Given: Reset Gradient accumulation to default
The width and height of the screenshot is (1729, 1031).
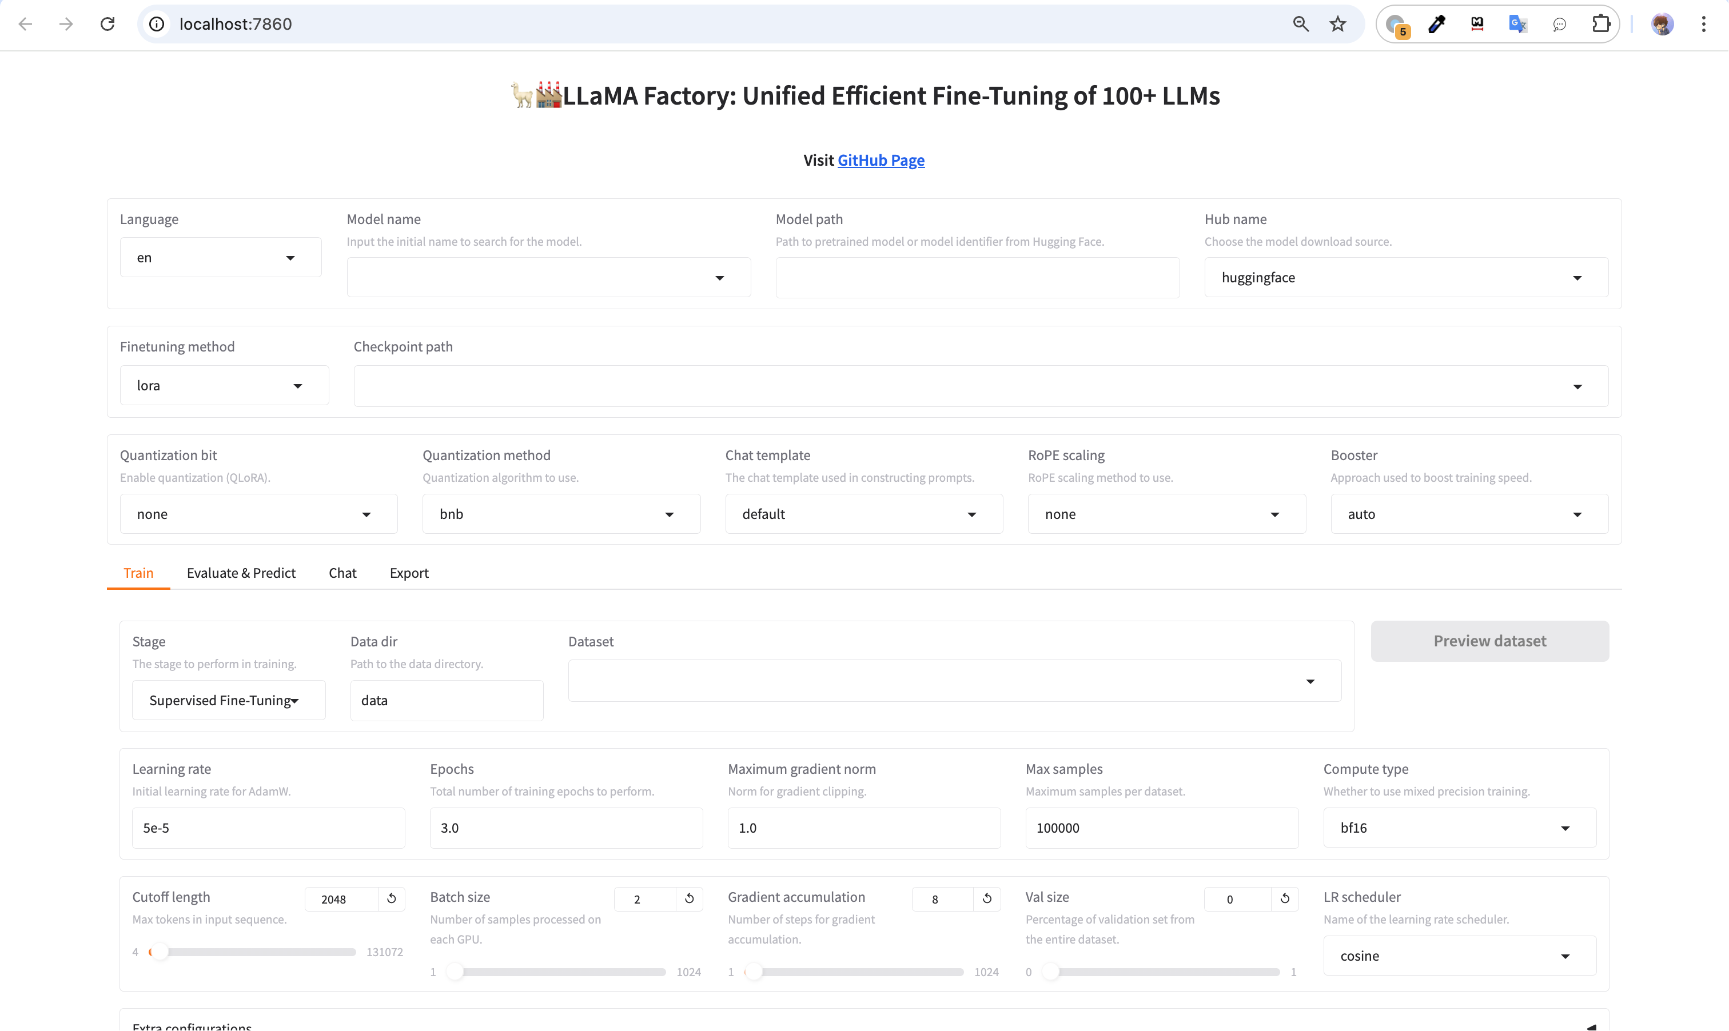Looking at the screenshot, I should coord(987,898).
